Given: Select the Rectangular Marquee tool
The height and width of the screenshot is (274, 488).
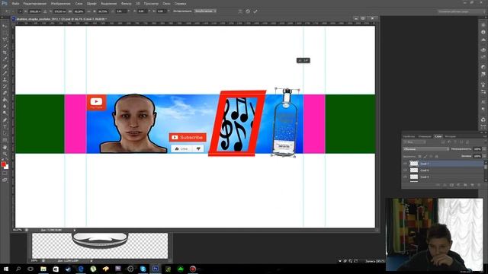Looking at the screenshot, I should pyautogui.click(x=5, y=33).
